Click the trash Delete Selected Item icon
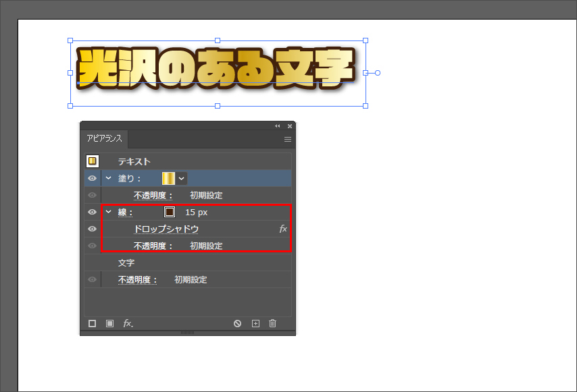The height and width of the screenshot is (392, 577). coord(272,323)
